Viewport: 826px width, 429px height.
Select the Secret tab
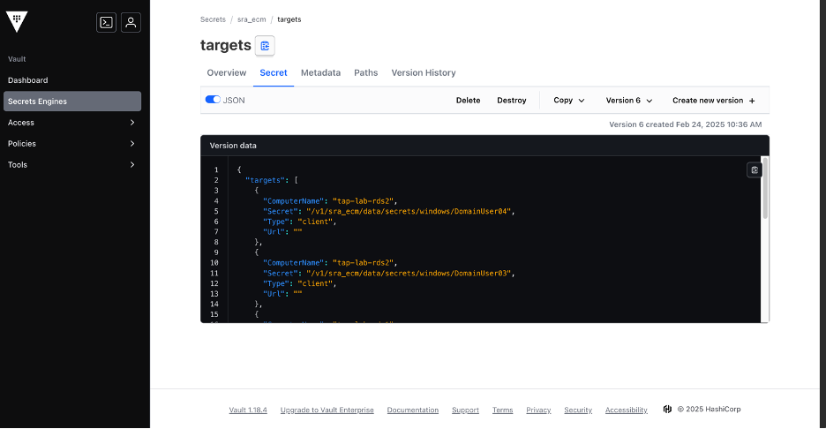coord(274,72)
